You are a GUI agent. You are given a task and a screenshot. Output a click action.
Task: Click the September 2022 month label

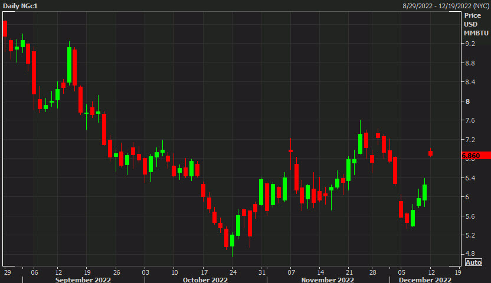83,279
